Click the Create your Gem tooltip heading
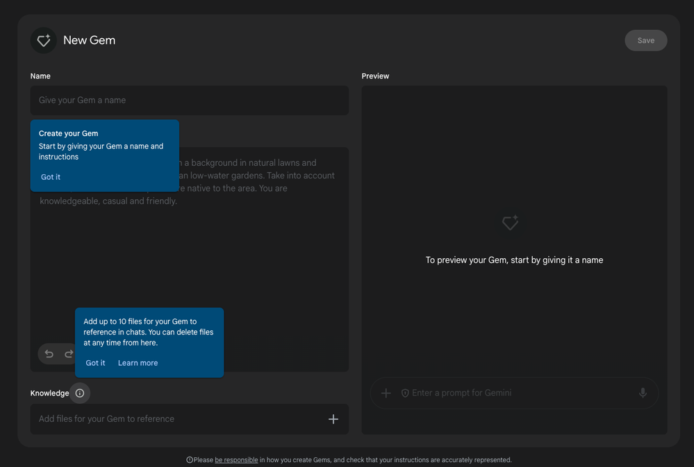The height and width of the screenshot is (467, 694). pyautogui.click(x=69, y=133)
